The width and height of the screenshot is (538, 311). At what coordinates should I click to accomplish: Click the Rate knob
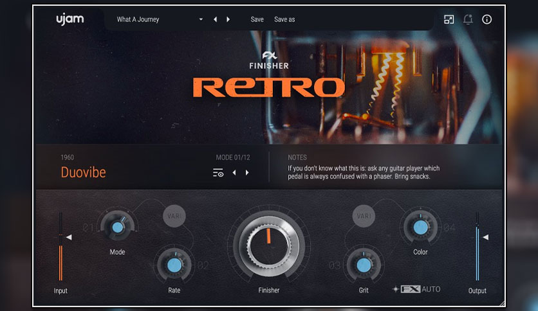[x=174, y=265]
